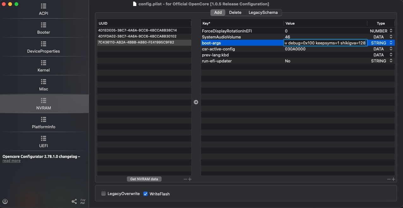Open the PlatformInfo section icon
The image size is (403, 208).
44,119
